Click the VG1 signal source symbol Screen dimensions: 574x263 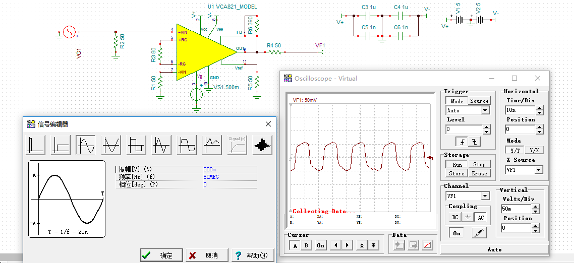[69, 32]
